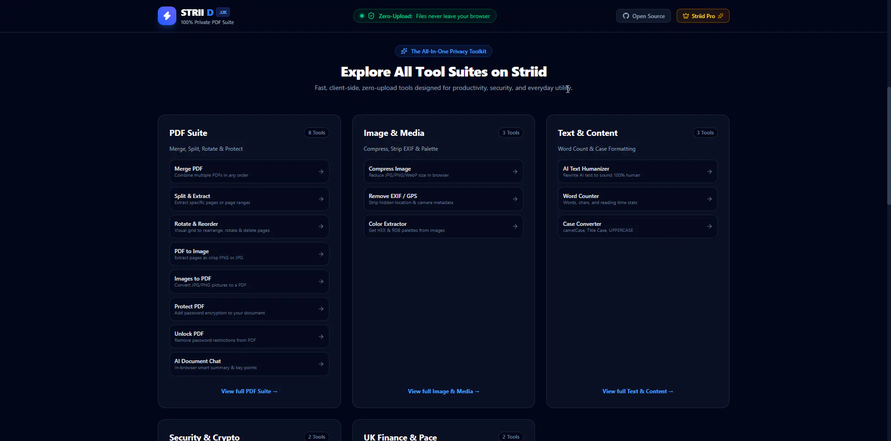
Task: Open the Word Counter tool title
Action: coord(581,196)
